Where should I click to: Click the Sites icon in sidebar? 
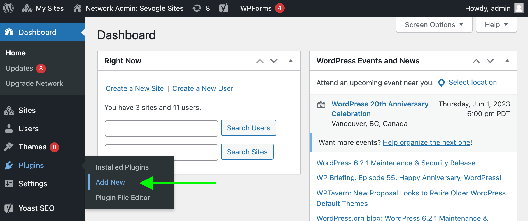[x=9, y=110]
